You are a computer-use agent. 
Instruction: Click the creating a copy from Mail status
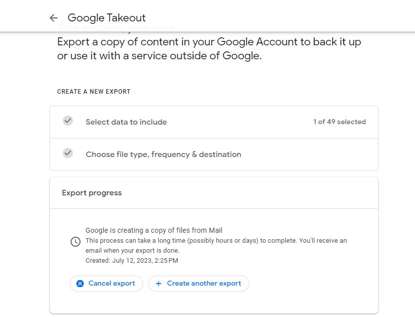[x=154, y=230]
